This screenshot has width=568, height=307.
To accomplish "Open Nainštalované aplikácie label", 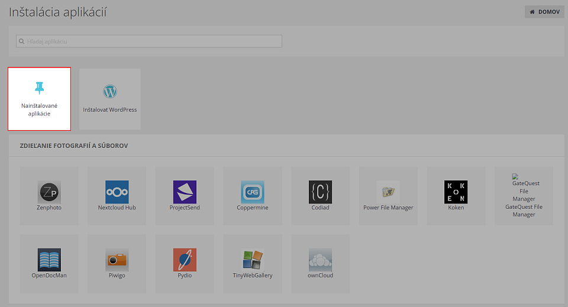I will pos(39,109).
